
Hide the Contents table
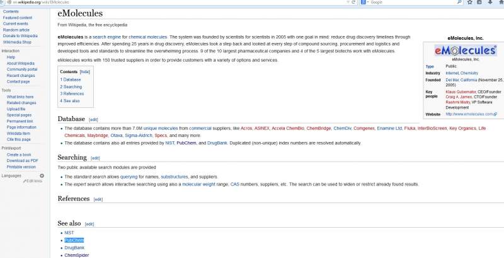[85, 72]
